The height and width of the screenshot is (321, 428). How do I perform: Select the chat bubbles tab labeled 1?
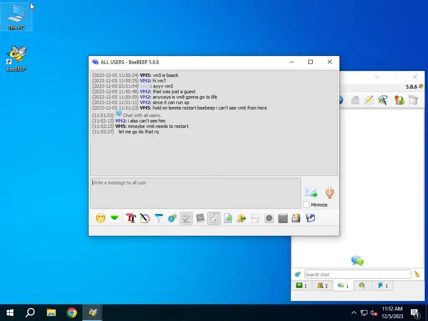point(343,286)
